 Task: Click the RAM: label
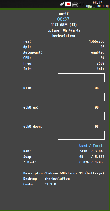pos(27,151)
